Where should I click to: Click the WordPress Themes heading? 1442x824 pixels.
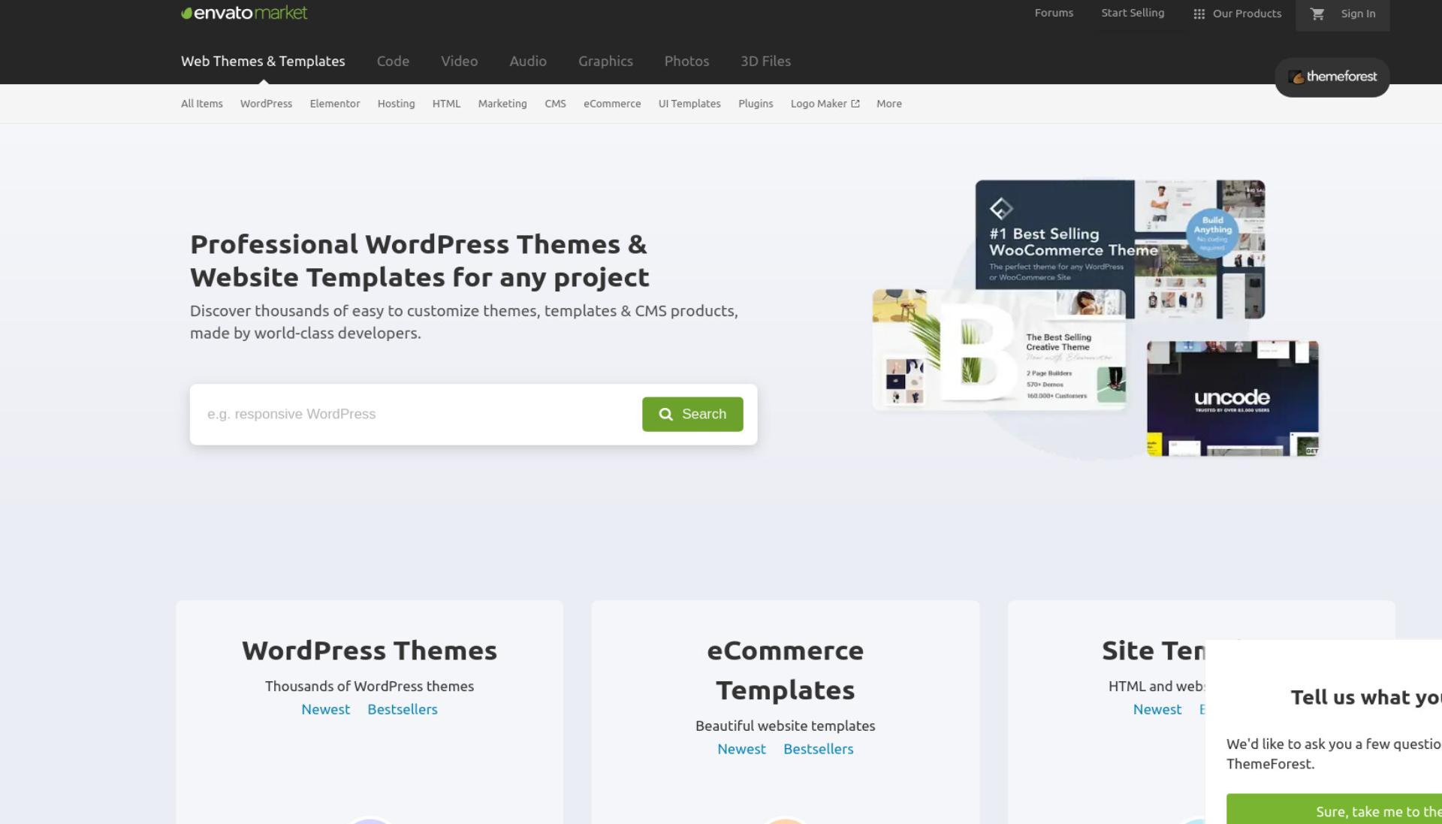pos(370,650)
